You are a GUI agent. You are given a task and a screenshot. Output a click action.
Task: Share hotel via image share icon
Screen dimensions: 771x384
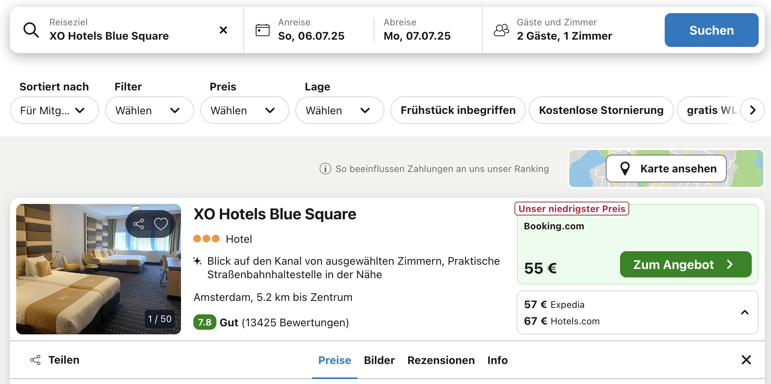coord(139,224)
